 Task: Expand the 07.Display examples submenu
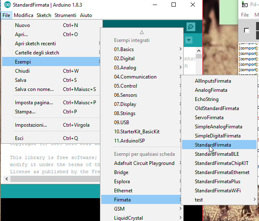141,104
